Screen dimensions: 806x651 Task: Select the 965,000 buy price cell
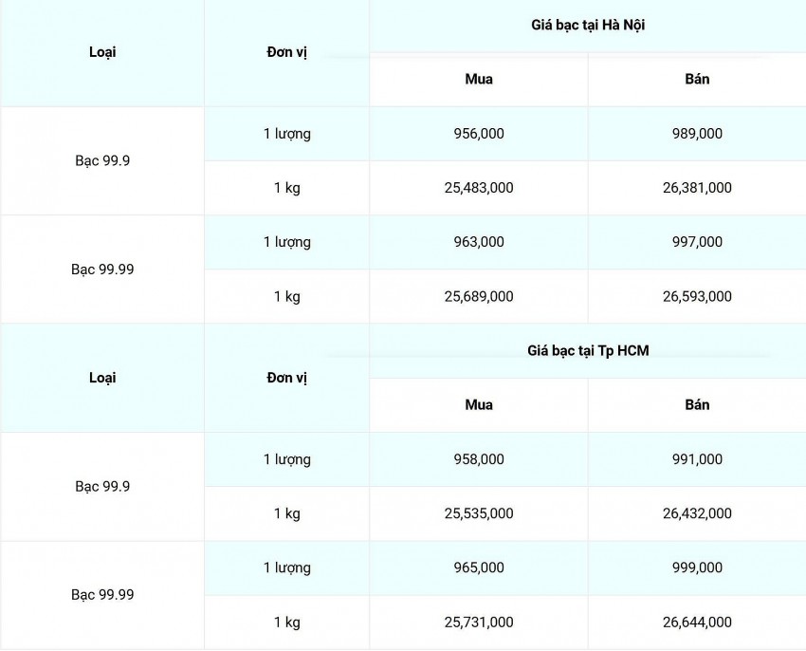pyautogui.click(x=479, y=567)
